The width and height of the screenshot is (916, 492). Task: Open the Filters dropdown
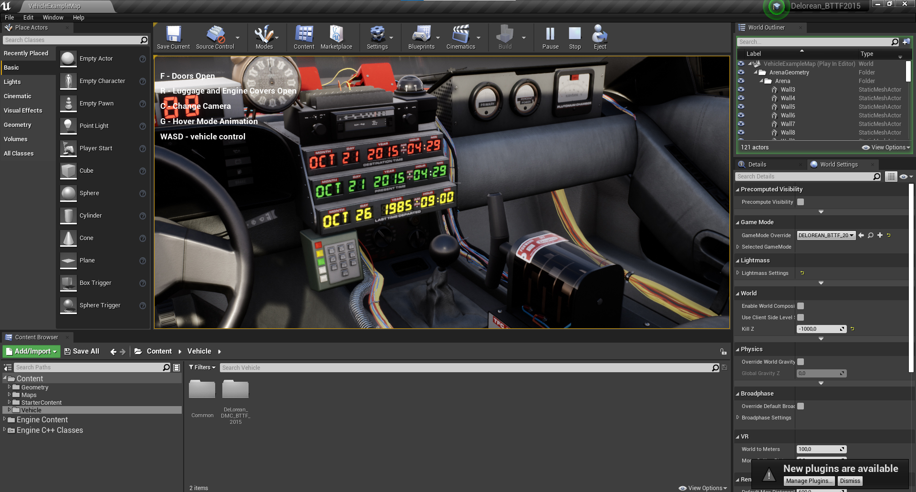[x=202, y=367]
